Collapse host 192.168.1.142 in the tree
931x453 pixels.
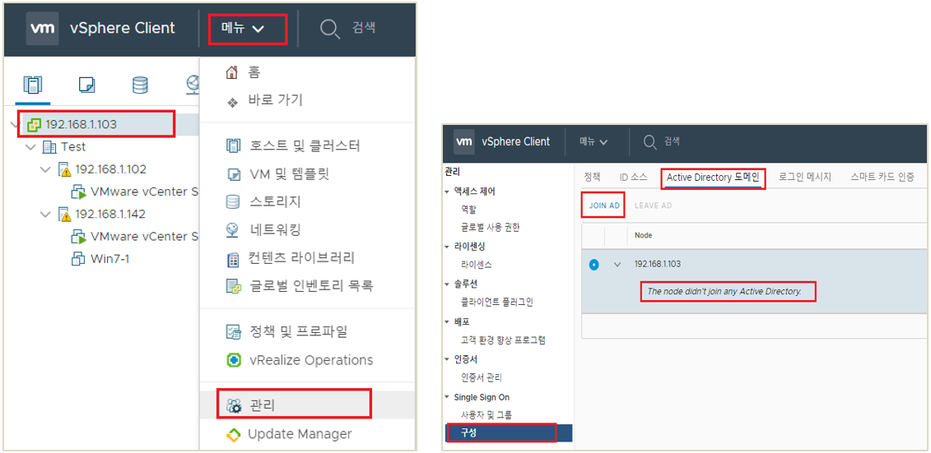pos(45,214)
